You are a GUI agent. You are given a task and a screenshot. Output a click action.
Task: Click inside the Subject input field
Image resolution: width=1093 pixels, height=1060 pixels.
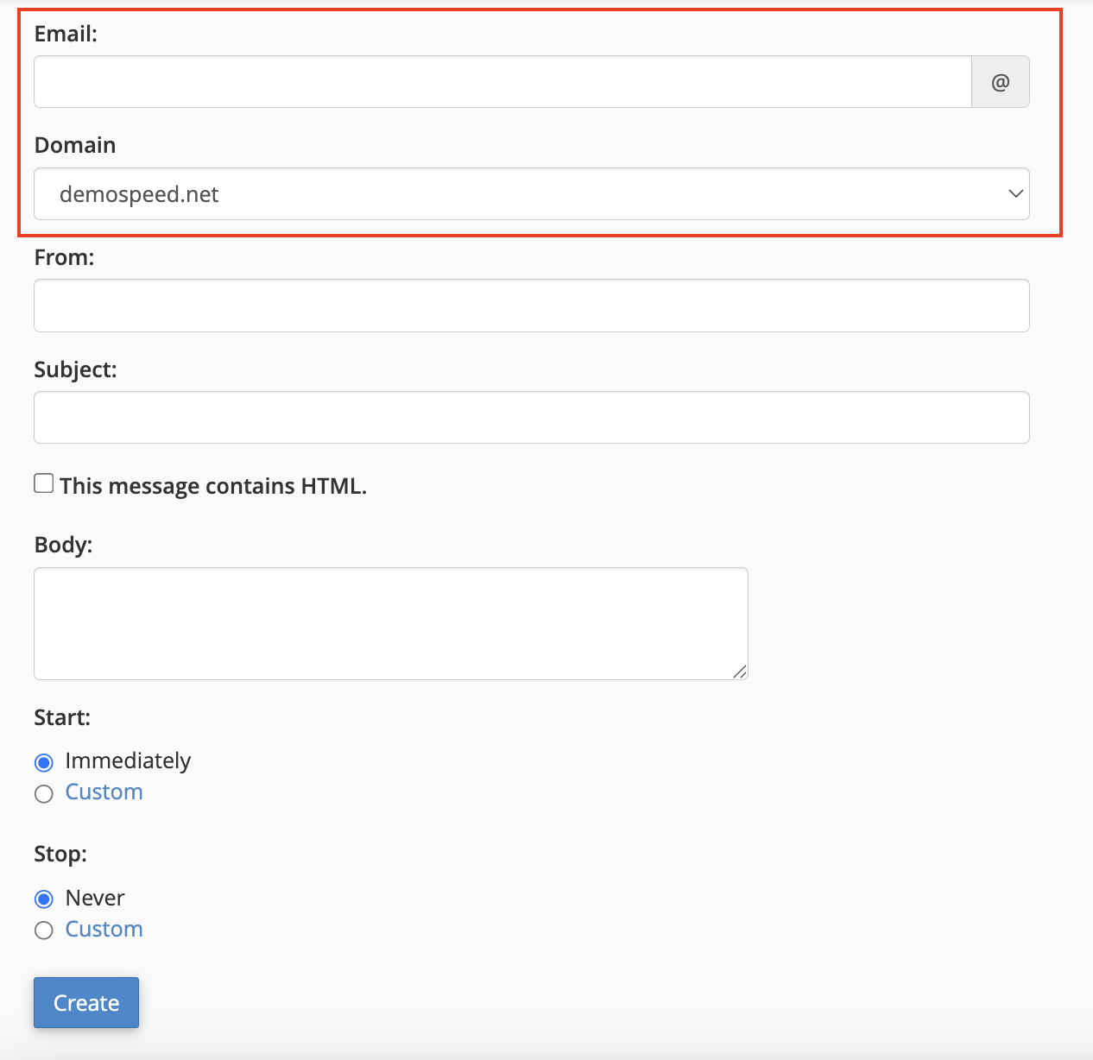pos(531,418)
